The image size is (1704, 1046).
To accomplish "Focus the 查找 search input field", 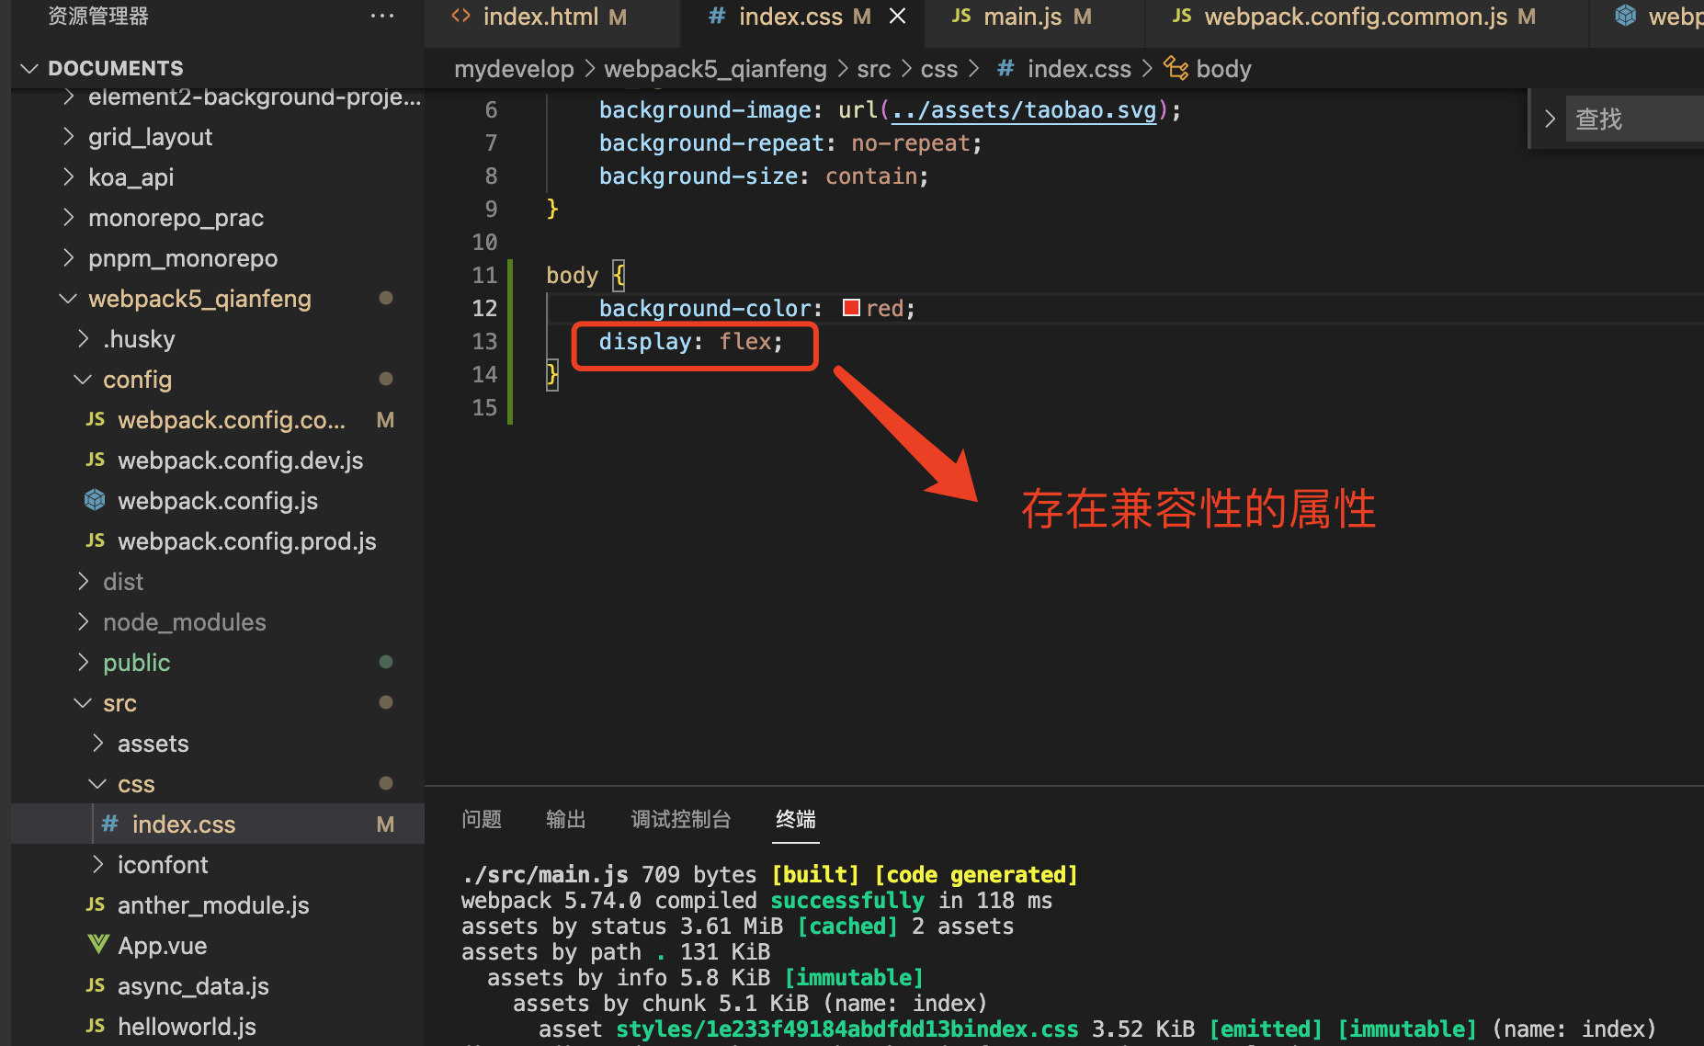I will (x=1634, y=119).
